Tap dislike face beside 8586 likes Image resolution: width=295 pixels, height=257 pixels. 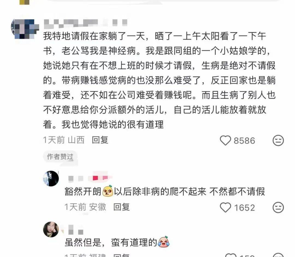[x=278, y=140]
